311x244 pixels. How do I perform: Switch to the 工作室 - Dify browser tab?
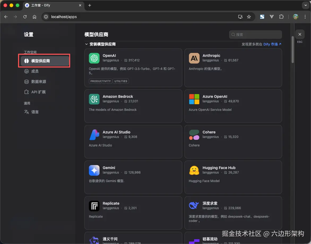pyautogui.click(x=54, y=5)
